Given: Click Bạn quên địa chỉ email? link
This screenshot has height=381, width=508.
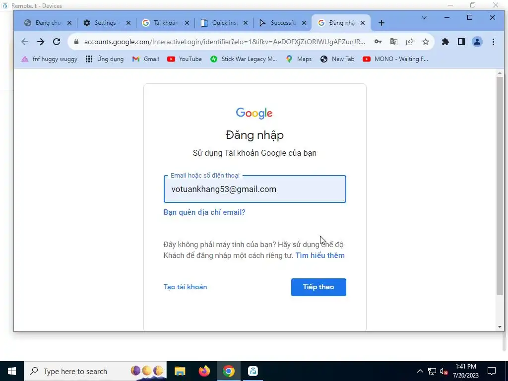Looking at the screenshot, I should [204, 212].
